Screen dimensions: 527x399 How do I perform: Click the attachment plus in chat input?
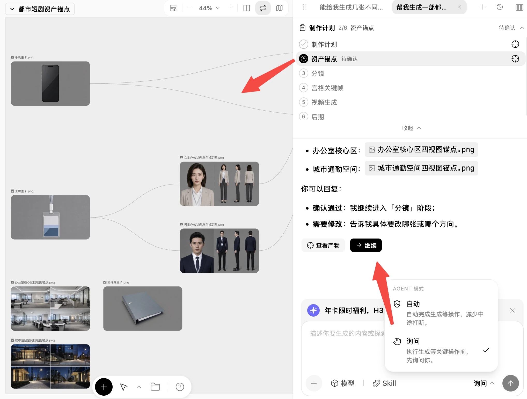coord(314,383)
